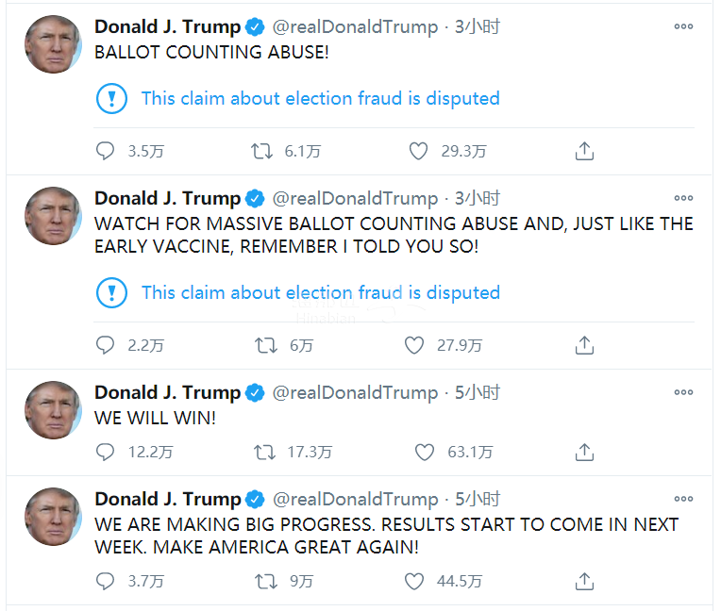Open more options on BALLOT COUNTING ABUSE tweet

click(683, 26)
